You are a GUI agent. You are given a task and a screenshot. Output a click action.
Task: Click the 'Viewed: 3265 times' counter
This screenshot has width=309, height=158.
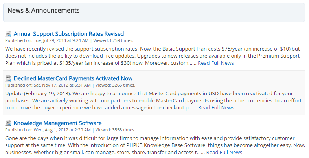click(115, 85)
